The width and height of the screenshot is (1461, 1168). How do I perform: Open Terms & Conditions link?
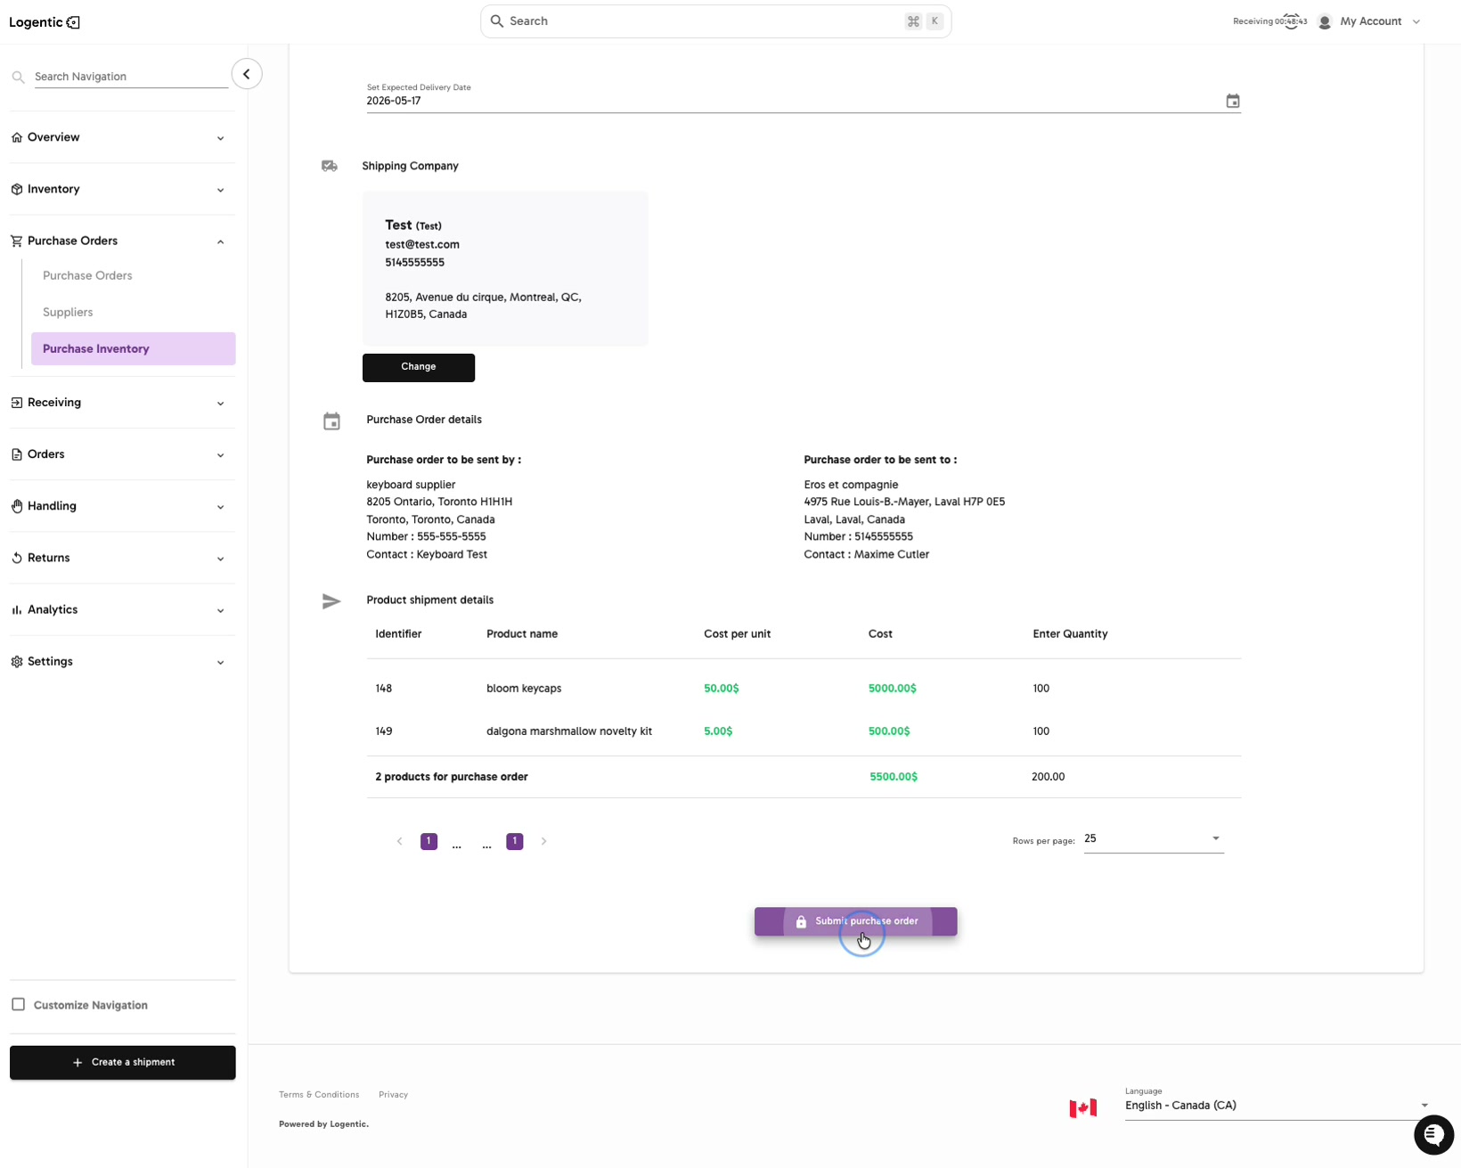pos(319,1095)
